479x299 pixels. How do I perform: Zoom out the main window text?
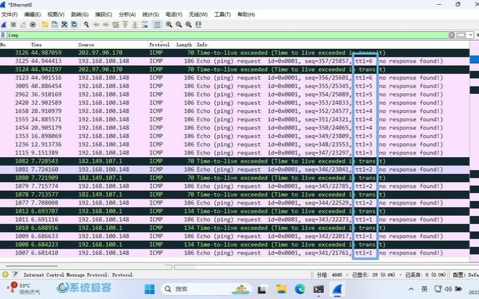[178, 25]
